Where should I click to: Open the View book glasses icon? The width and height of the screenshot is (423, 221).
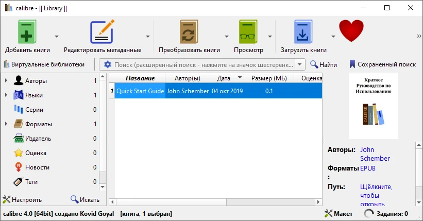click(x=248, y=32)
